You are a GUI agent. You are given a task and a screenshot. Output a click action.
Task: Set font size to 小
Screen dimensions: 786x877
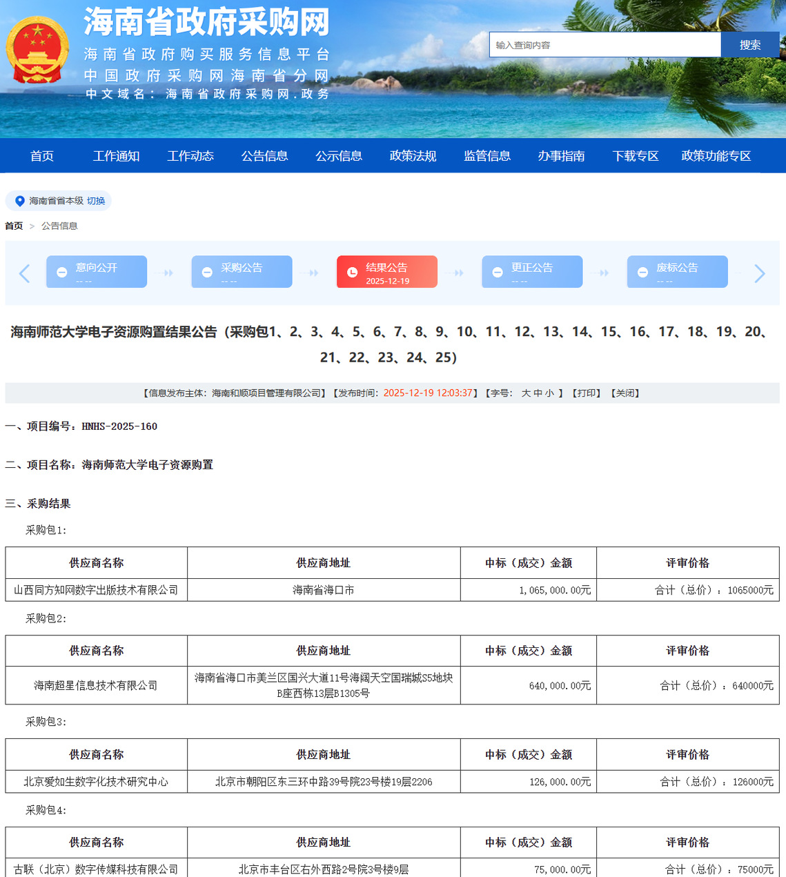pos(549,393)
